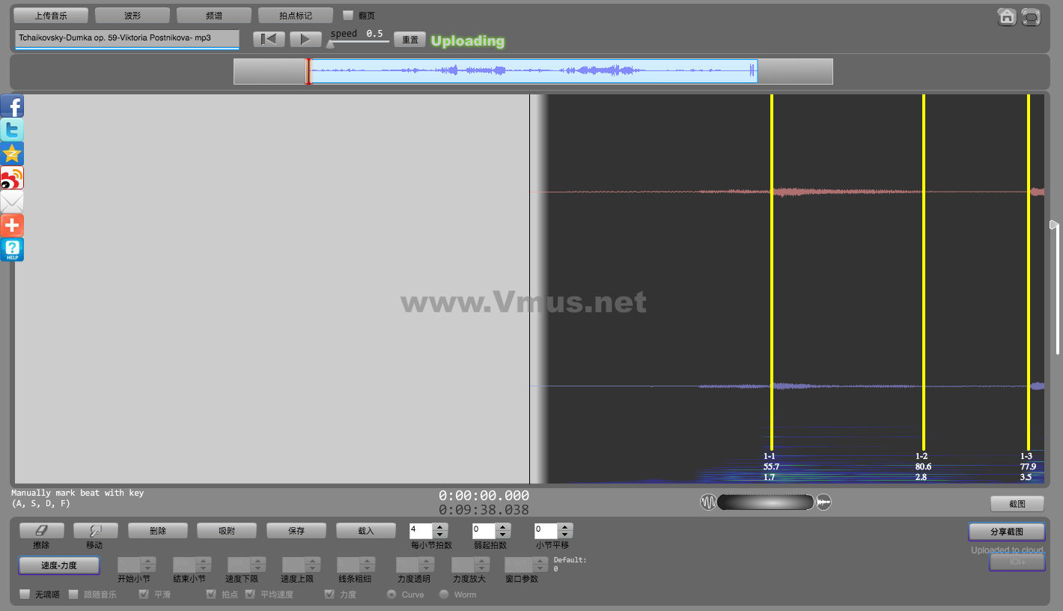Screen dimensions: 1063x611
Task: Rewind to start with skip-back button
Action: pos(269,40)
